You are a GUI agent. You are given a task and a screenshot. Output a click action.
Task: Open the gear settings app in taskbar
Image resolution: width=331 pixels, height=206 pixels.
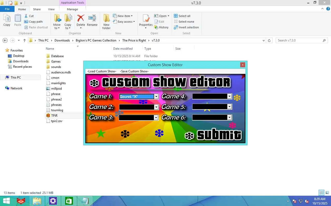(x=53, y=201)
